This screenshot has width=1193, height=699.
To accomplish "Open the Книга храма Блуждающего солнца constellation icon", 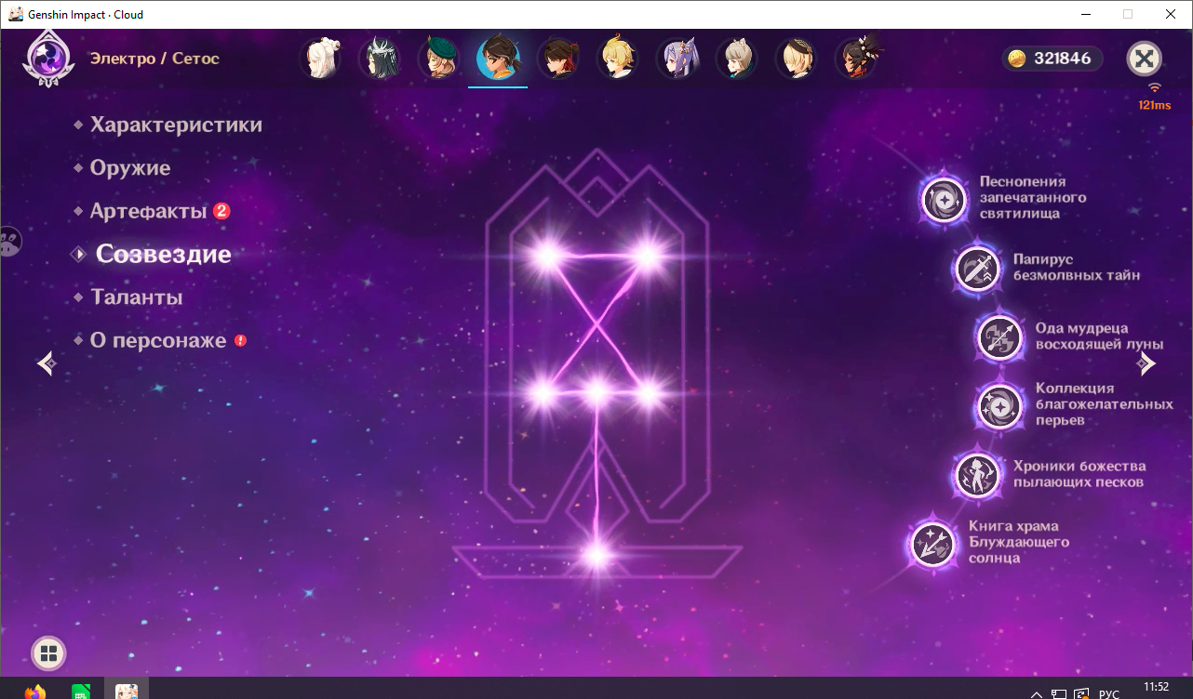I will pos(933,544).
